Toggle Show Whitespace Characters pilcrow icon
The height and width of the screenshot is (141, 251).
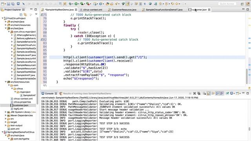point(145,4)
